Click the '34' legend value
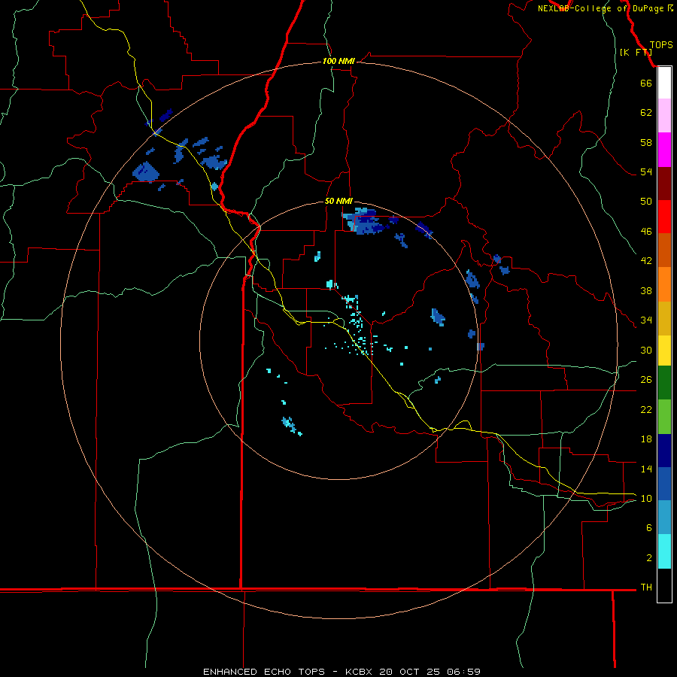This screenshot has width=677, height=677. pyautogui.click(x=646, y=320)
